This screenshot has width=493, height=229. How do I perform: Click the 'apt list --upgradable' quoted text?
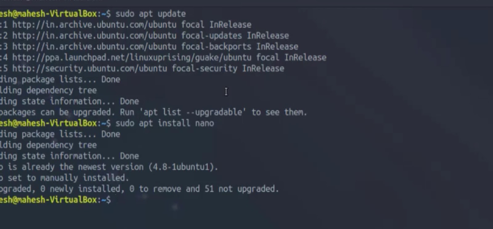(193, 112)
